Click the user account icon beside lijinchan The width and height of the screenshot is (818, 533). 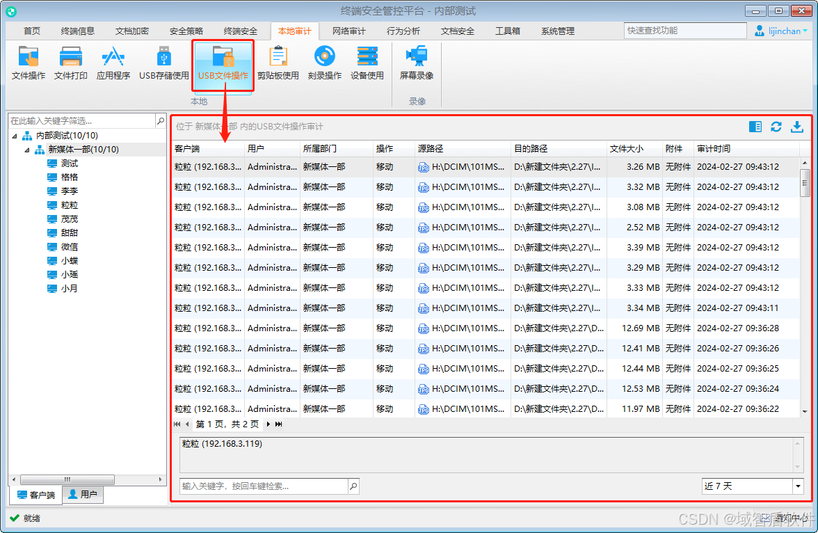click(760, 31)
